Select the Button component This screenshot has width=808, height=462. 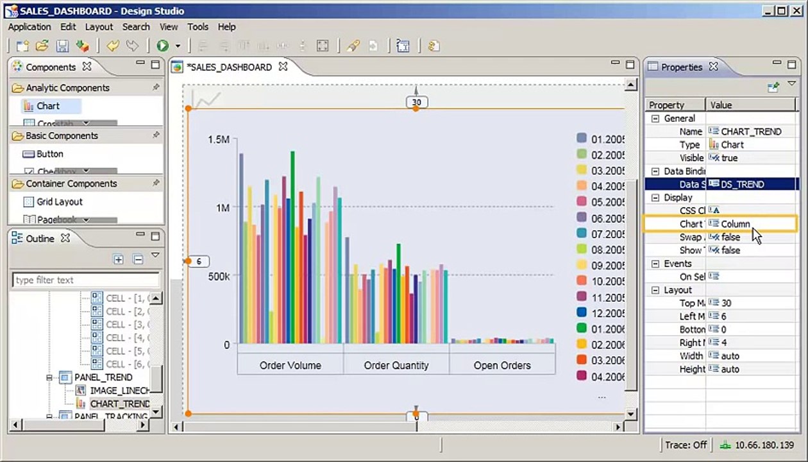[43, 154]
